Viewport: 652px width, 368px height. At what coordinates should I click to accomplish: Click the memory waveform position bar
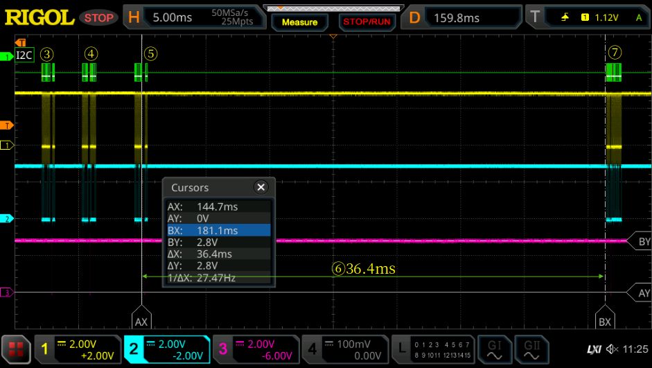click(x=333, y=8)
